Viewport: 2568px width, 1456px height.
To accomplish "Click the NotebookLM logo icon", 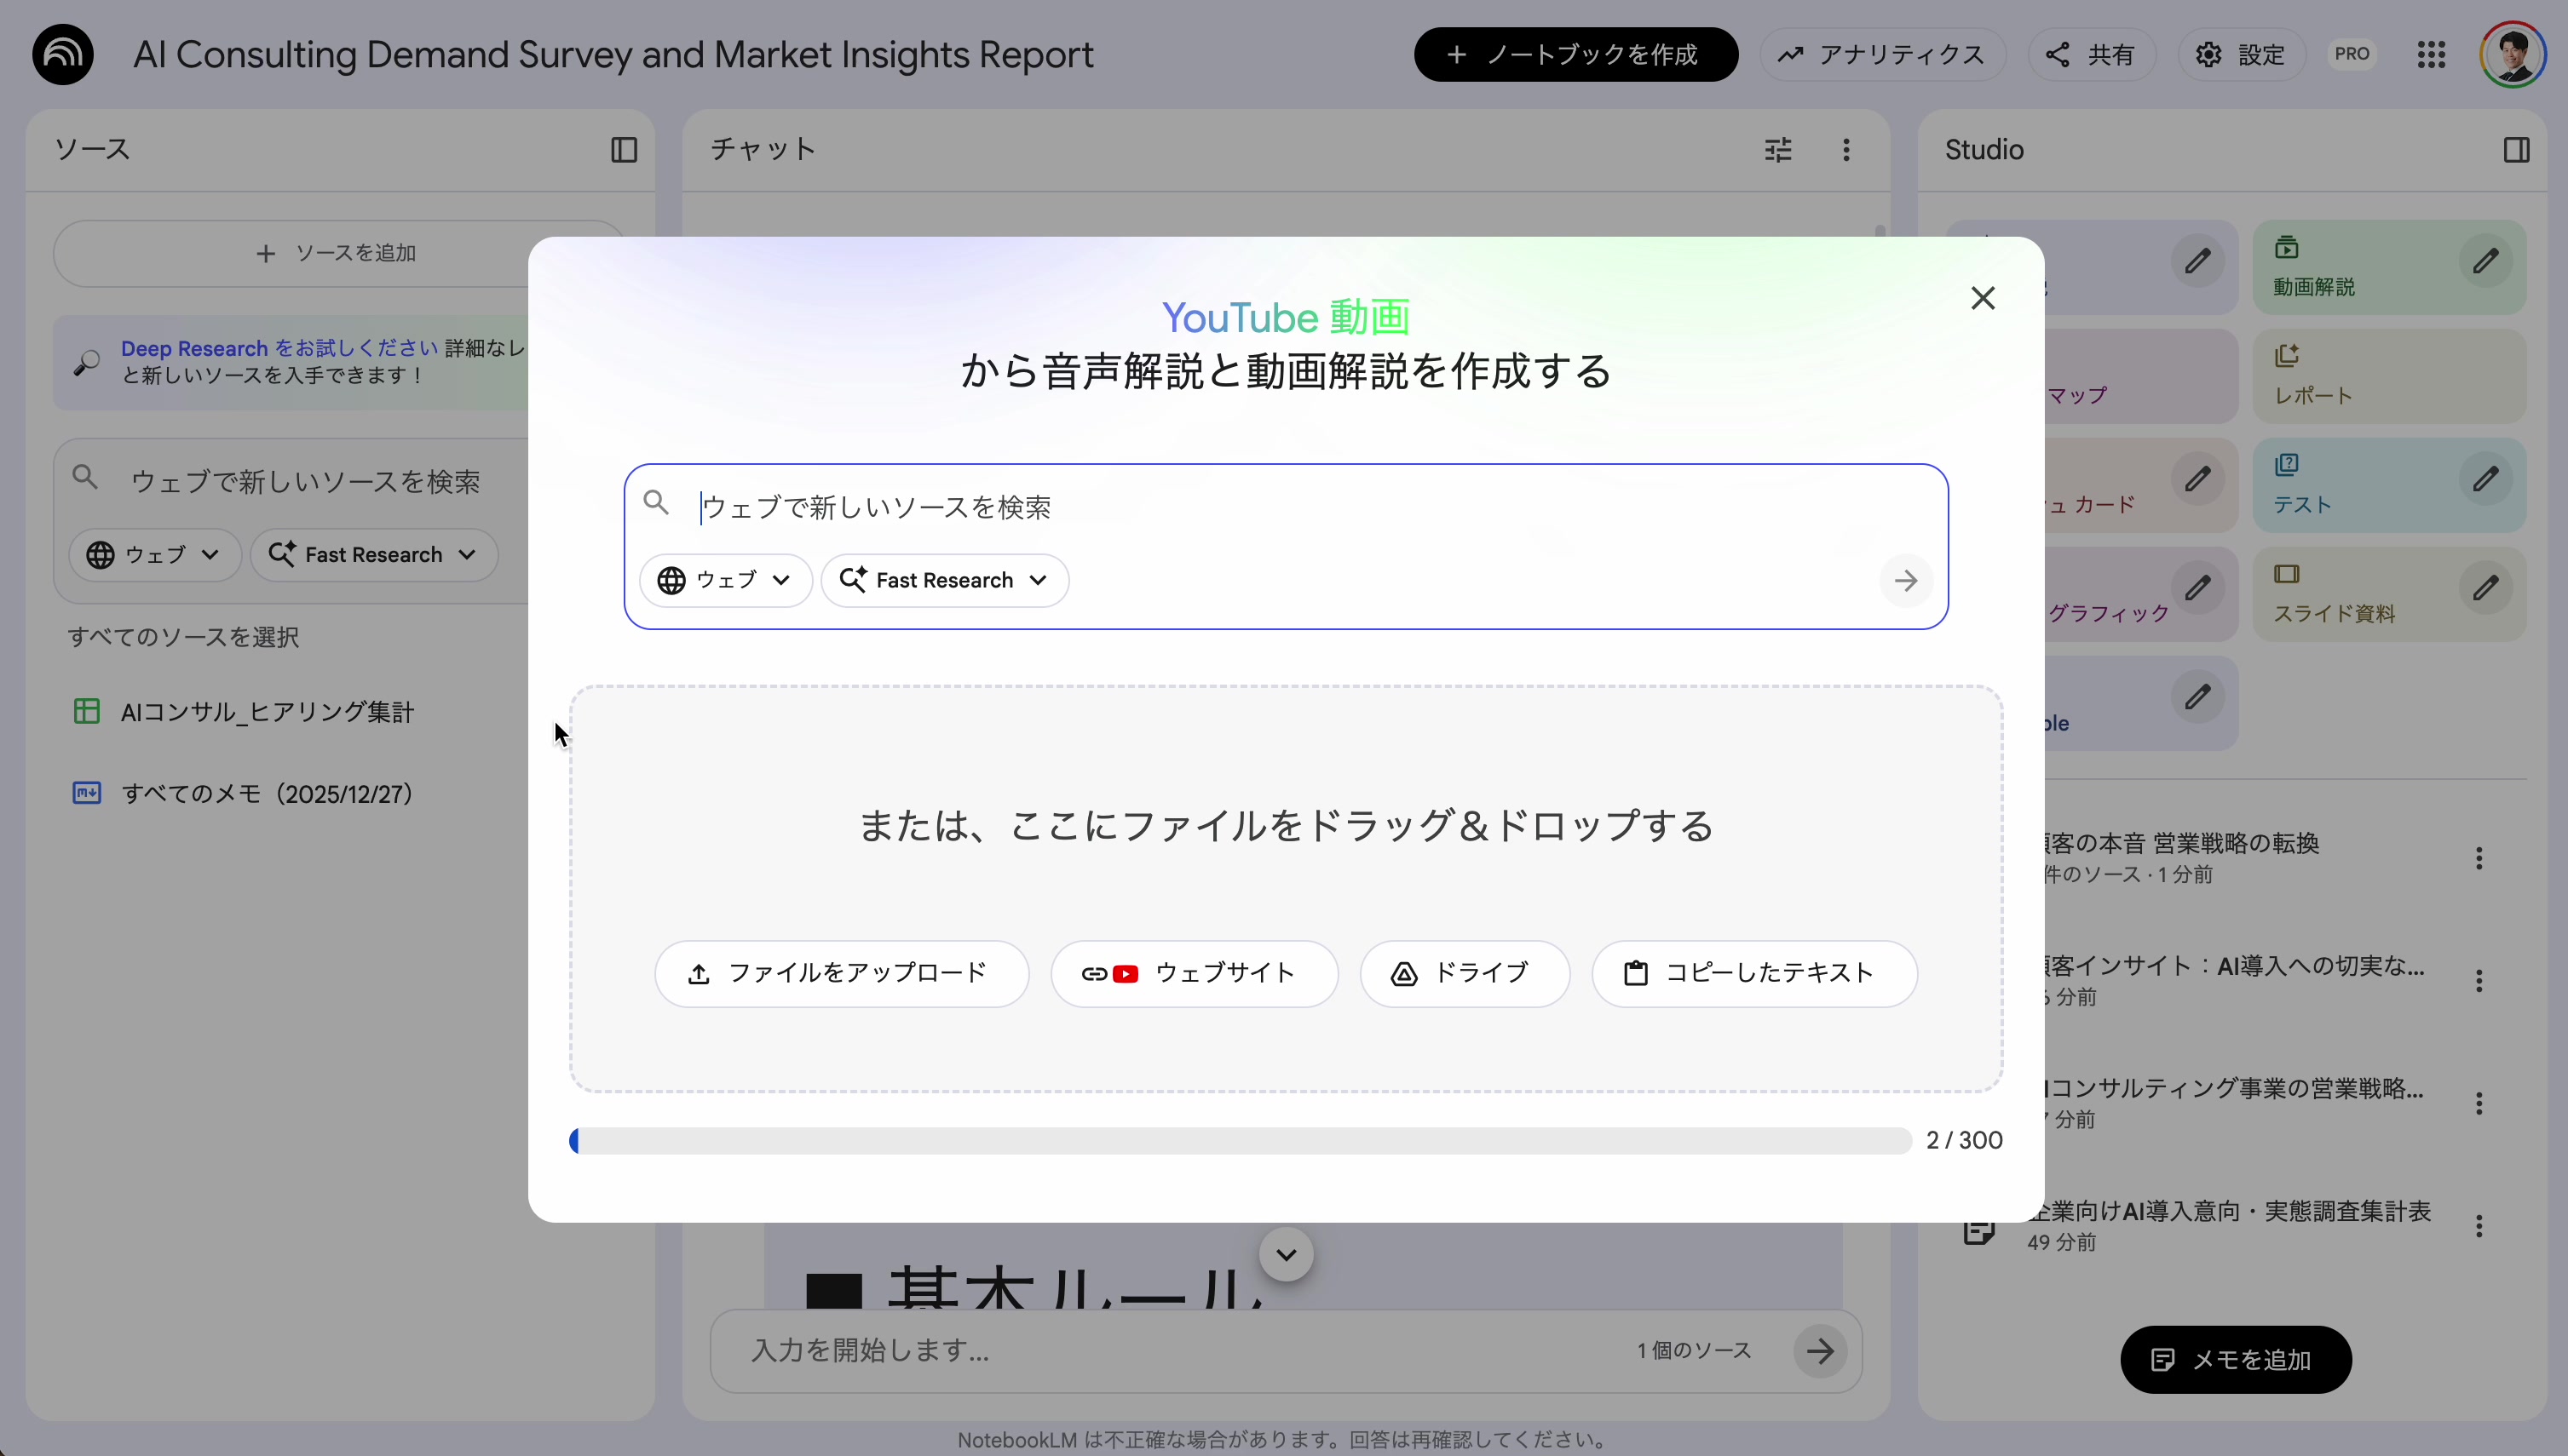I will point(61,54).
